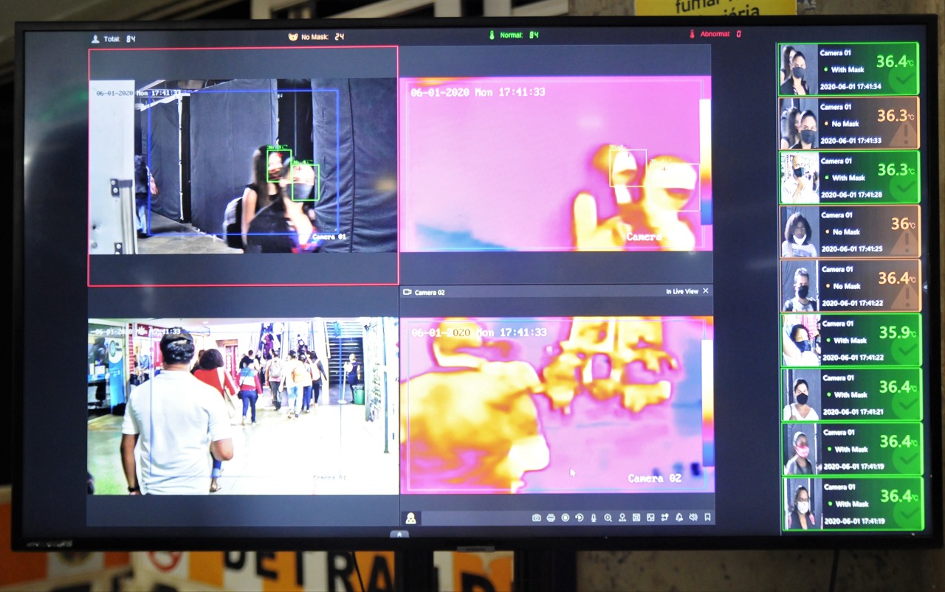
Task: Open the person detection icon on toolbar
Action: point(622,518)
